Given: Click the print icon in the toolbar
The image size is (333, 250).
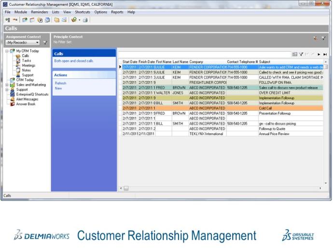Looking at the screenshot, I should tap(85, 20).
